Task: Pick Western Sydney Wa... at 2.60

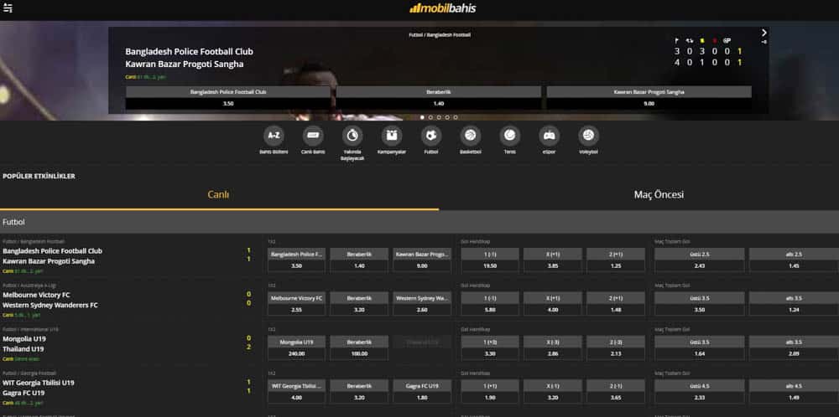Action: pos(422,304)
